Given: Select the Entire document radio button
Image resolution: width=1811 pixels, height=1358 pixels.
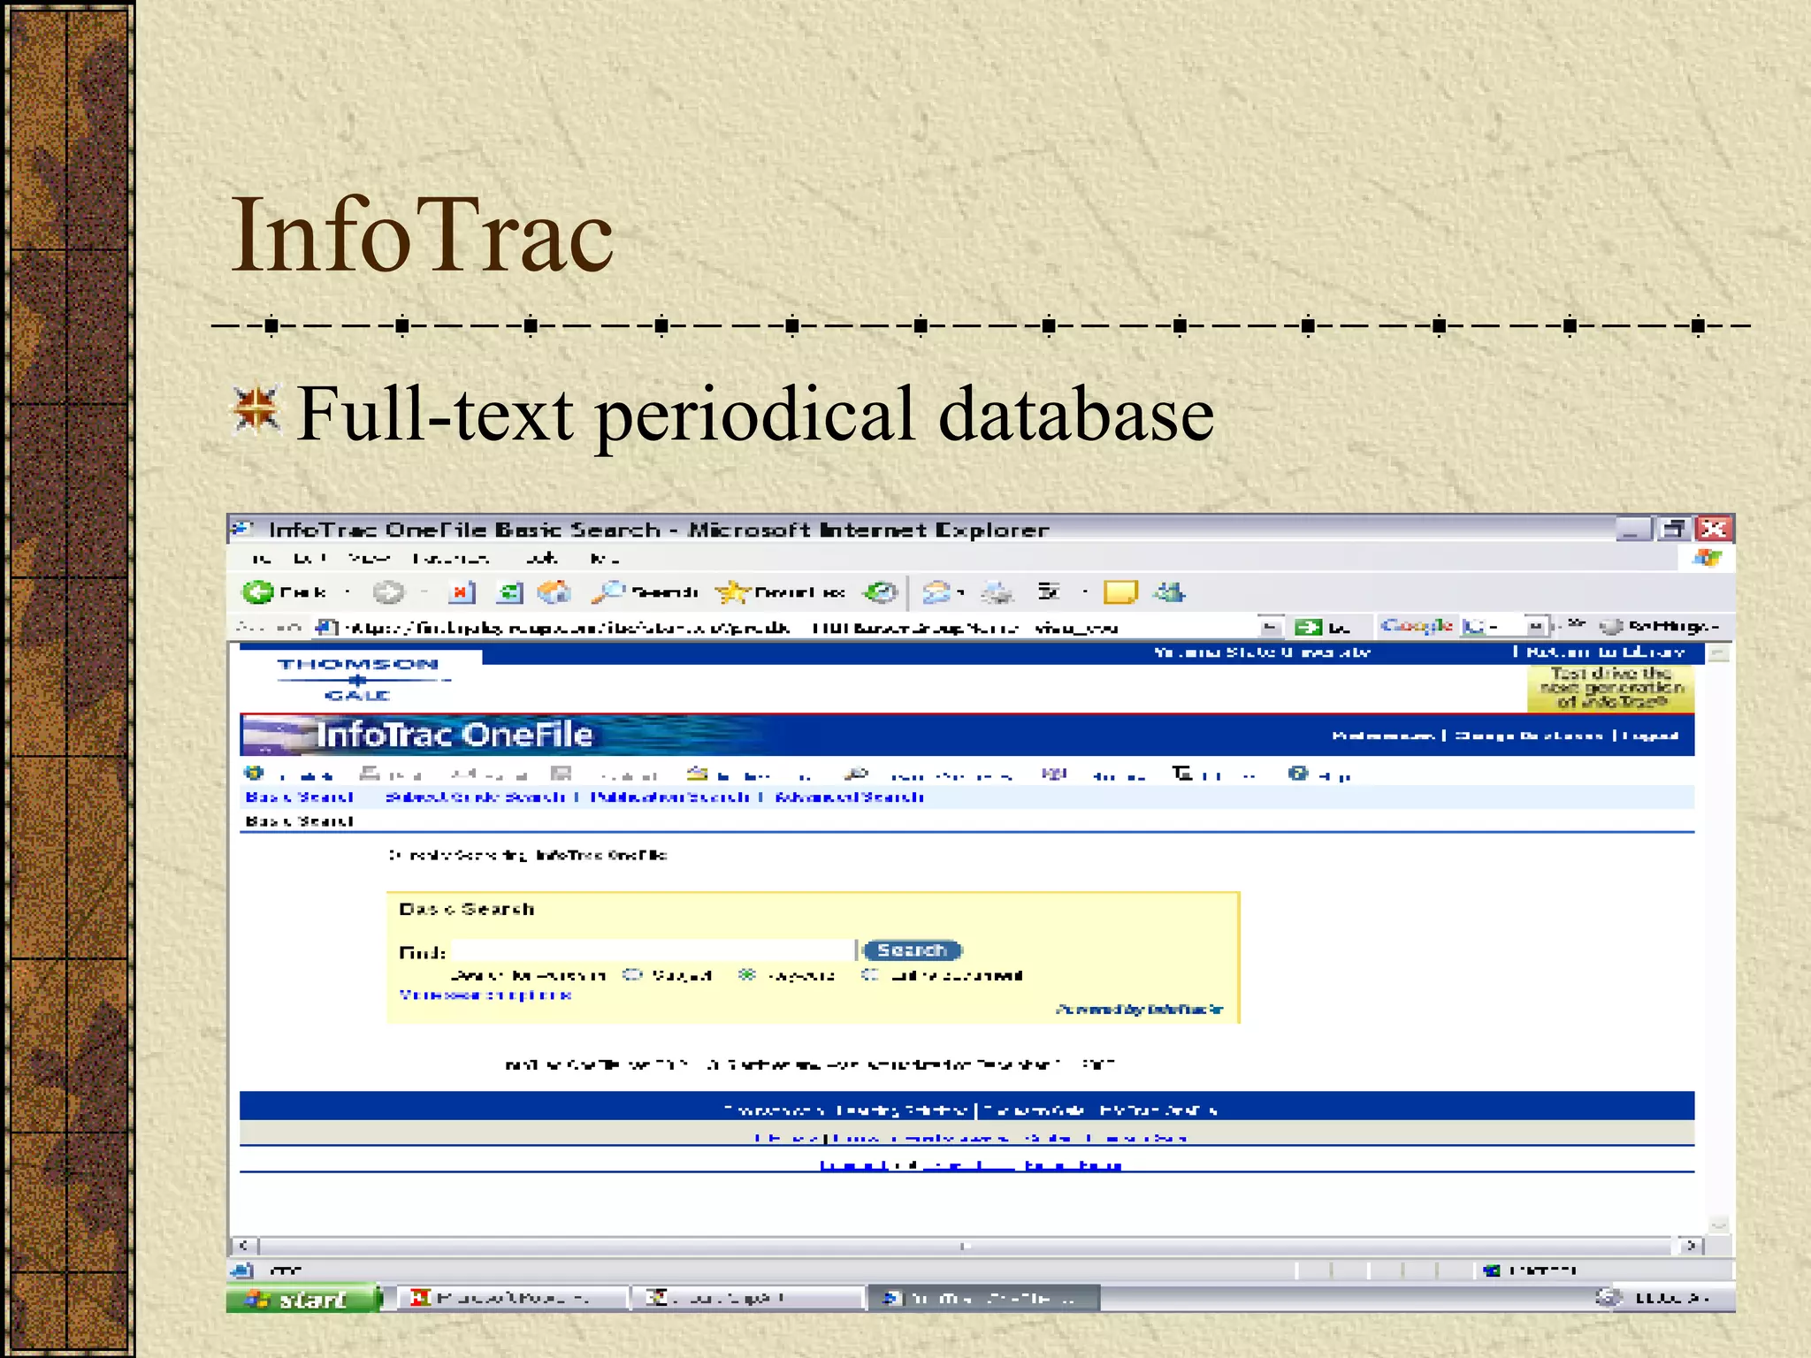Looking at the screenshot, I should click(869, 974).
